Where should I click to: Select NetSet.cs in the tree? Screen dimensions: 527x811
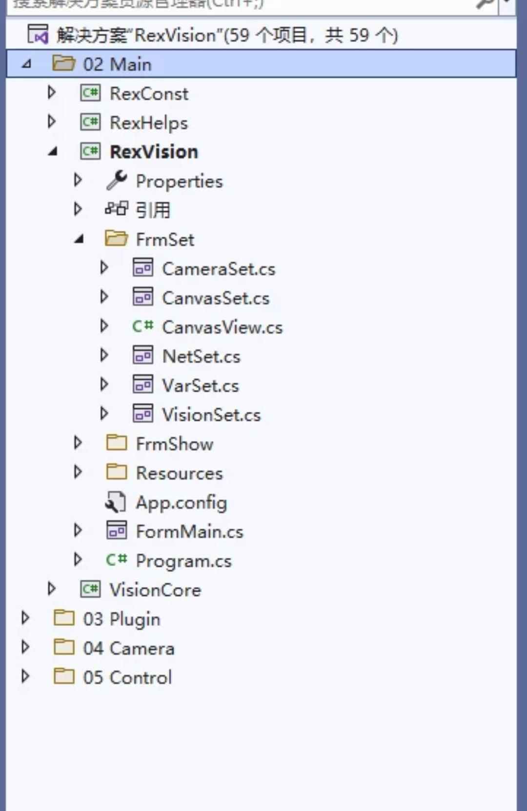coord(201,356)
